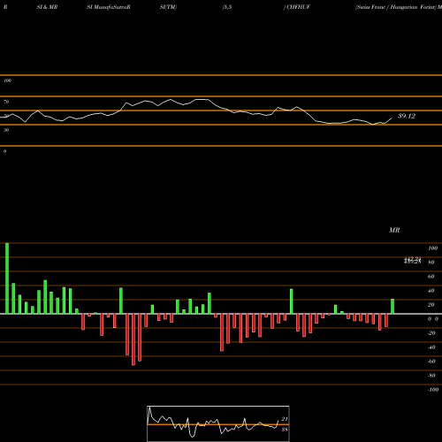Click the MR axis label '40'

(431, 291)
